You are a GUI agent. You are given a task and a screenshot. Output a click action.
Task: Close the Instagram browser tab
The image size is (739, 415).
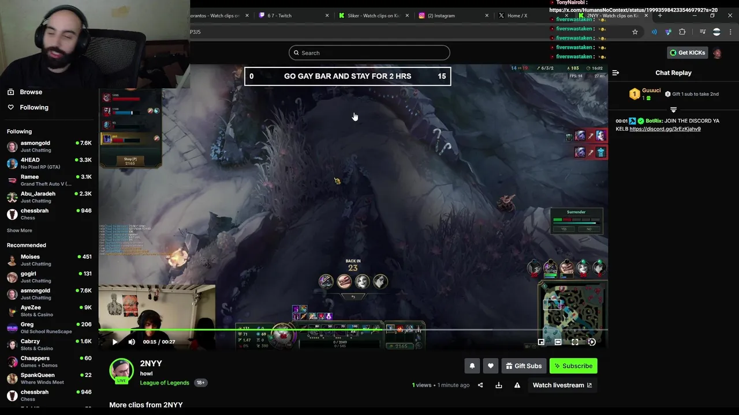[x=487, y=16]
